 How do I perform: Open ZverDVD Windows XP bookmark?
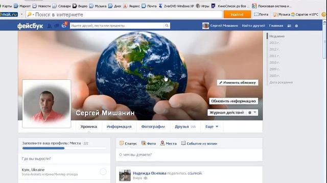coord(176,6)
